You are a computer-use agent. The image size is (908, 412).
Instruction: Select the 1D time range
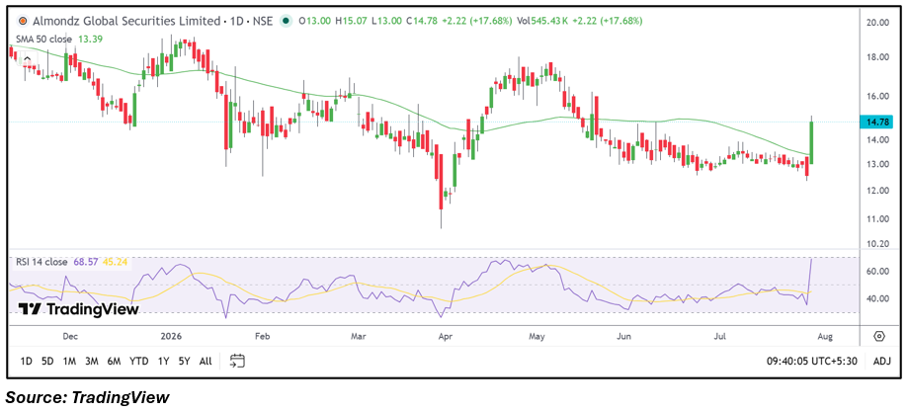(x=26, y=361)
